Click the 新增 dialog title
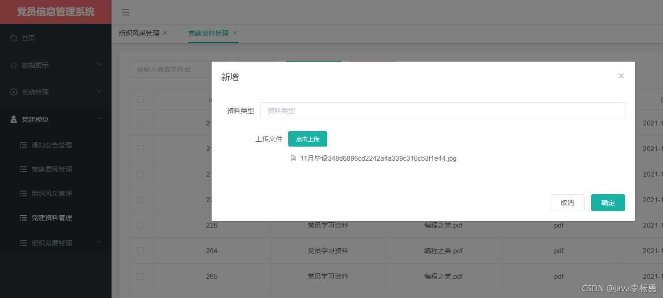663x298 pixels. pyautogui.click(x=230, y=77)
